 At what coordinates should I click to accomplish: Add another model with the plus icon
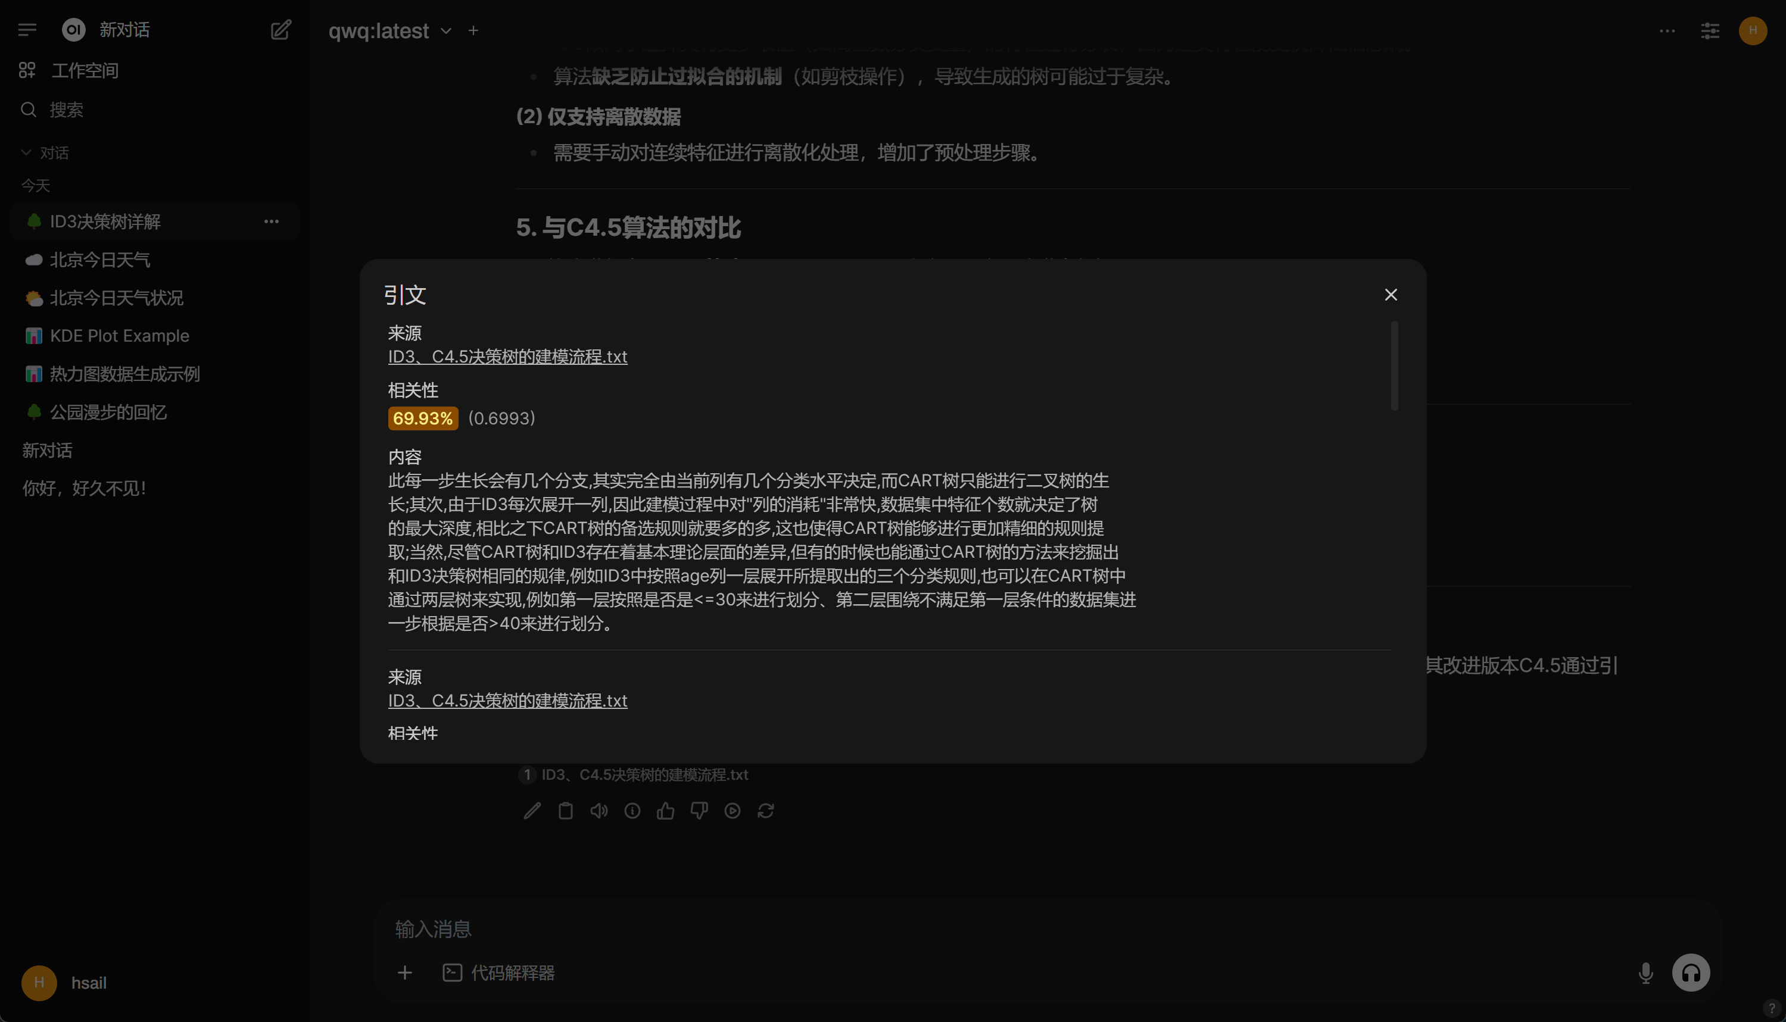click(473, 31)
